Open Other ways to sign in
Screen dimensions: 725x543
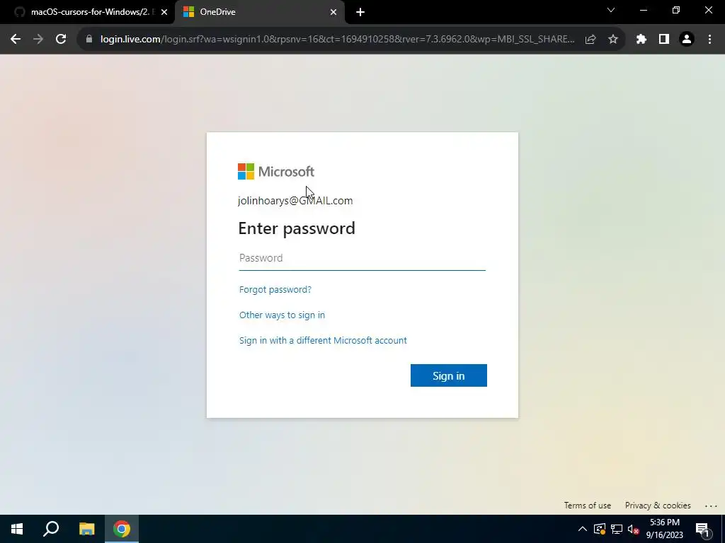[282, 315]
